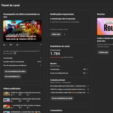Click the views chart icon under latest stream
The image size is (113, 113).
(4, 45)
